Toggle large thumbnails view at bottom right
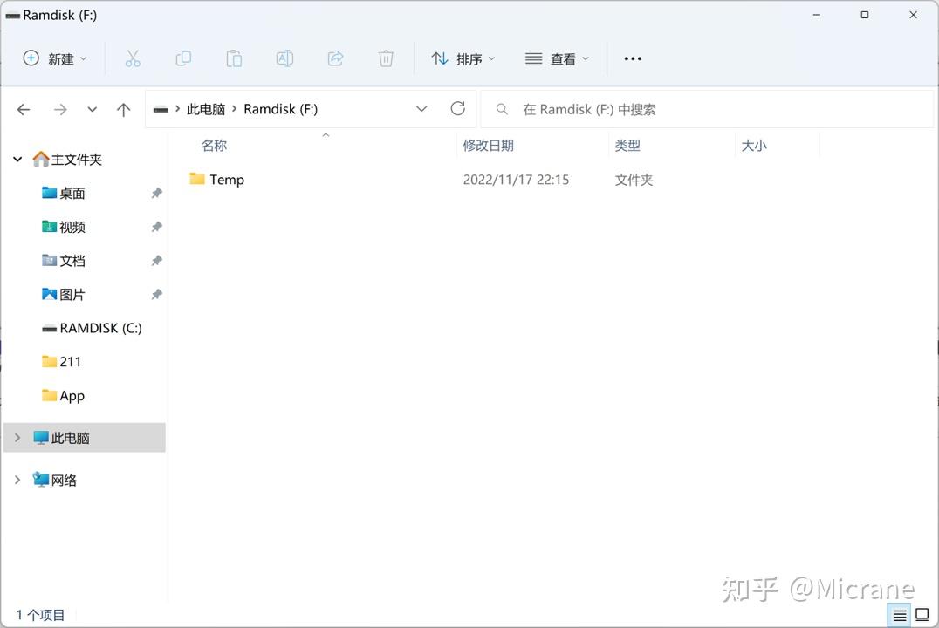Viewport: 939px width, 628px height. click(922, 615)
